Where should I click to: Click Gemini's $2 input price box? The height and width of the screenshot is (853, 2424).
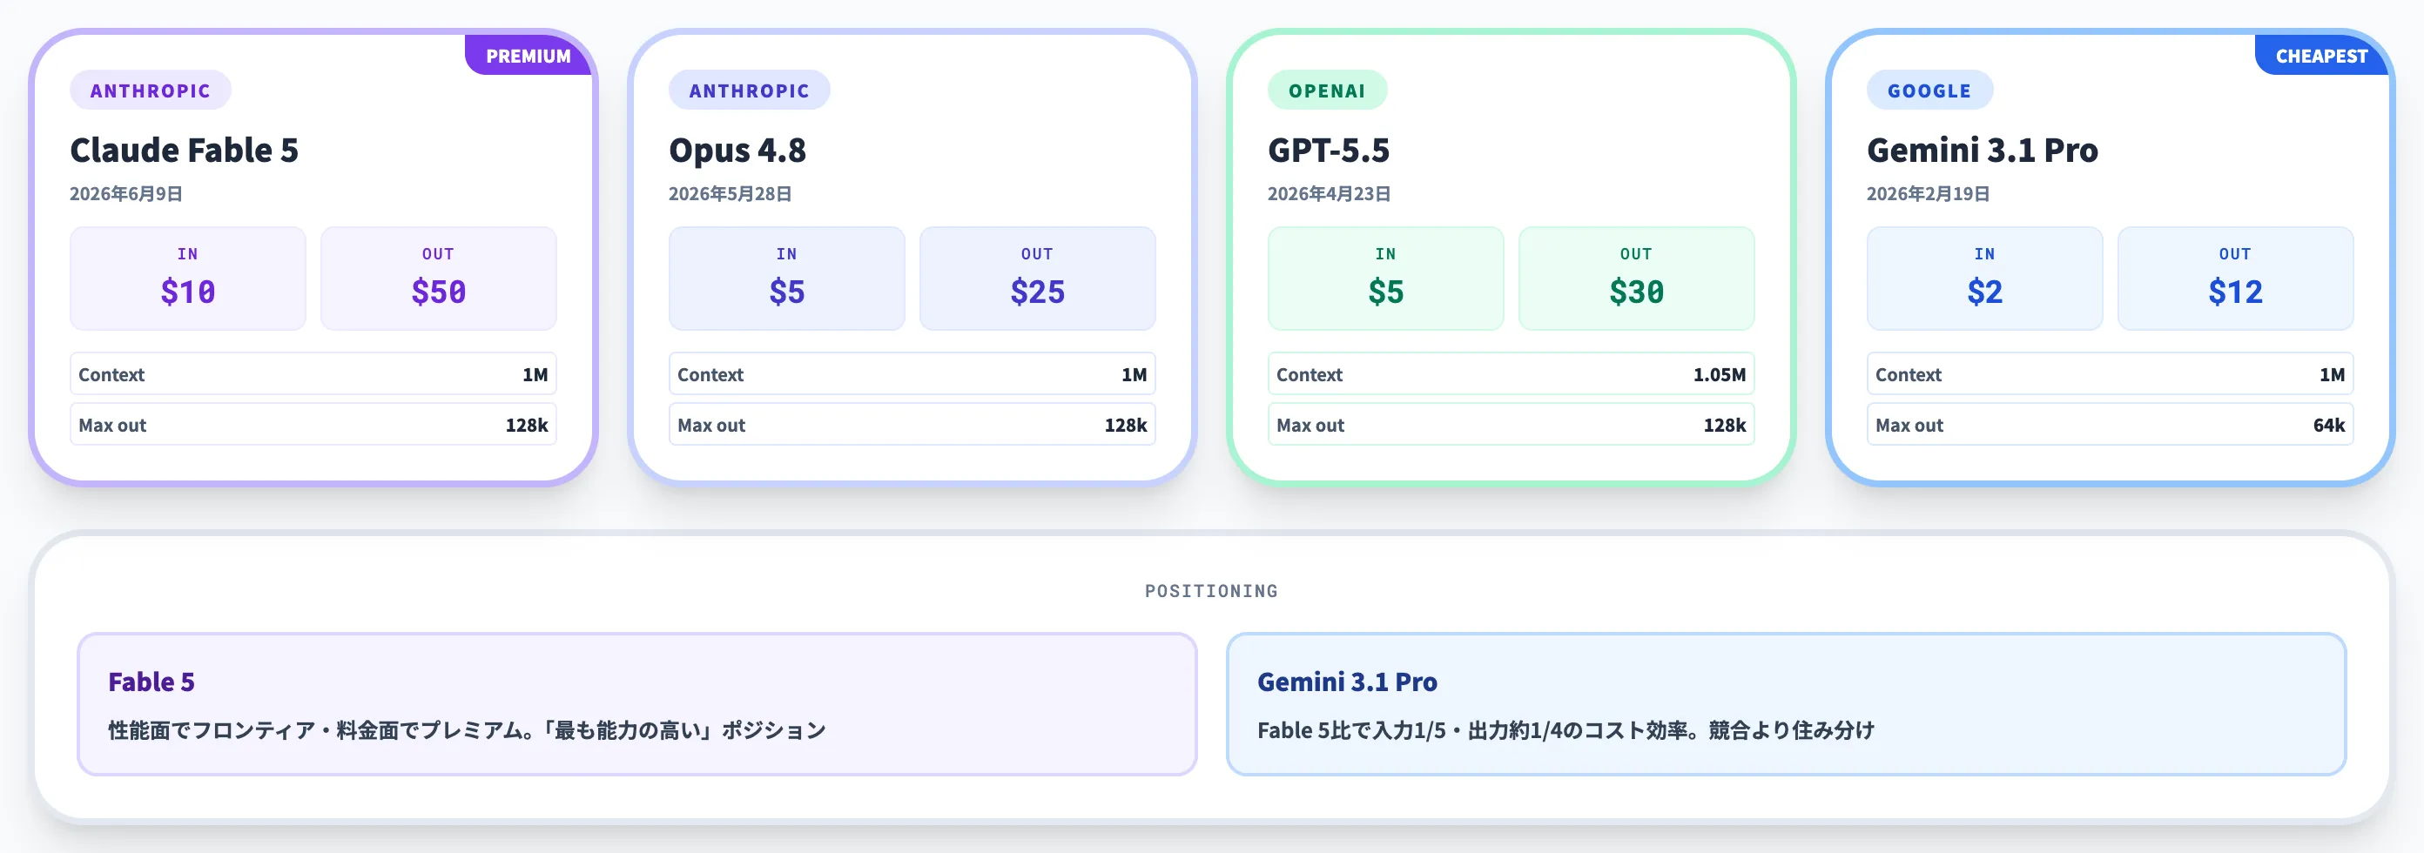click(x=1984, y=279)
